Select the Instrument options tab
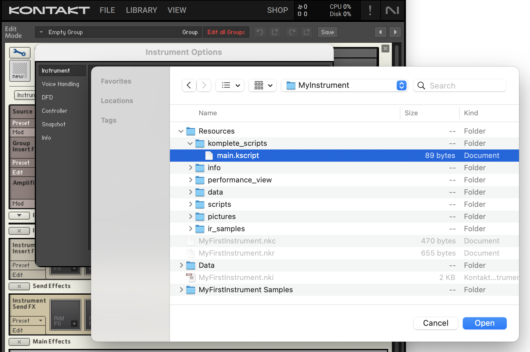 [x=62, y=70]
